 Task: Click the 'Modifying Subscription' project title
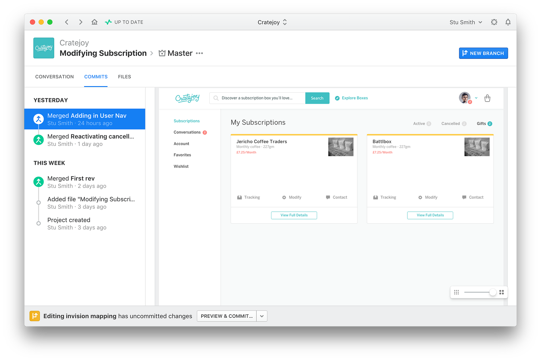[x=103, y=53]
